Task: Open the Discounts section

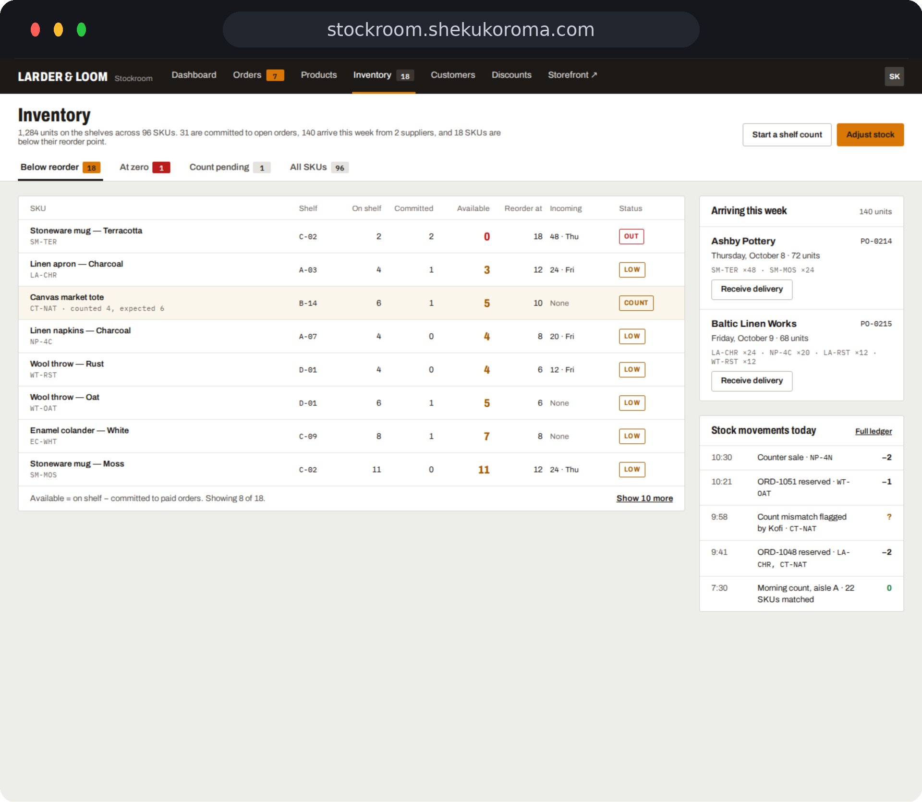Action: pyautogui.click(x=511, y=75)
